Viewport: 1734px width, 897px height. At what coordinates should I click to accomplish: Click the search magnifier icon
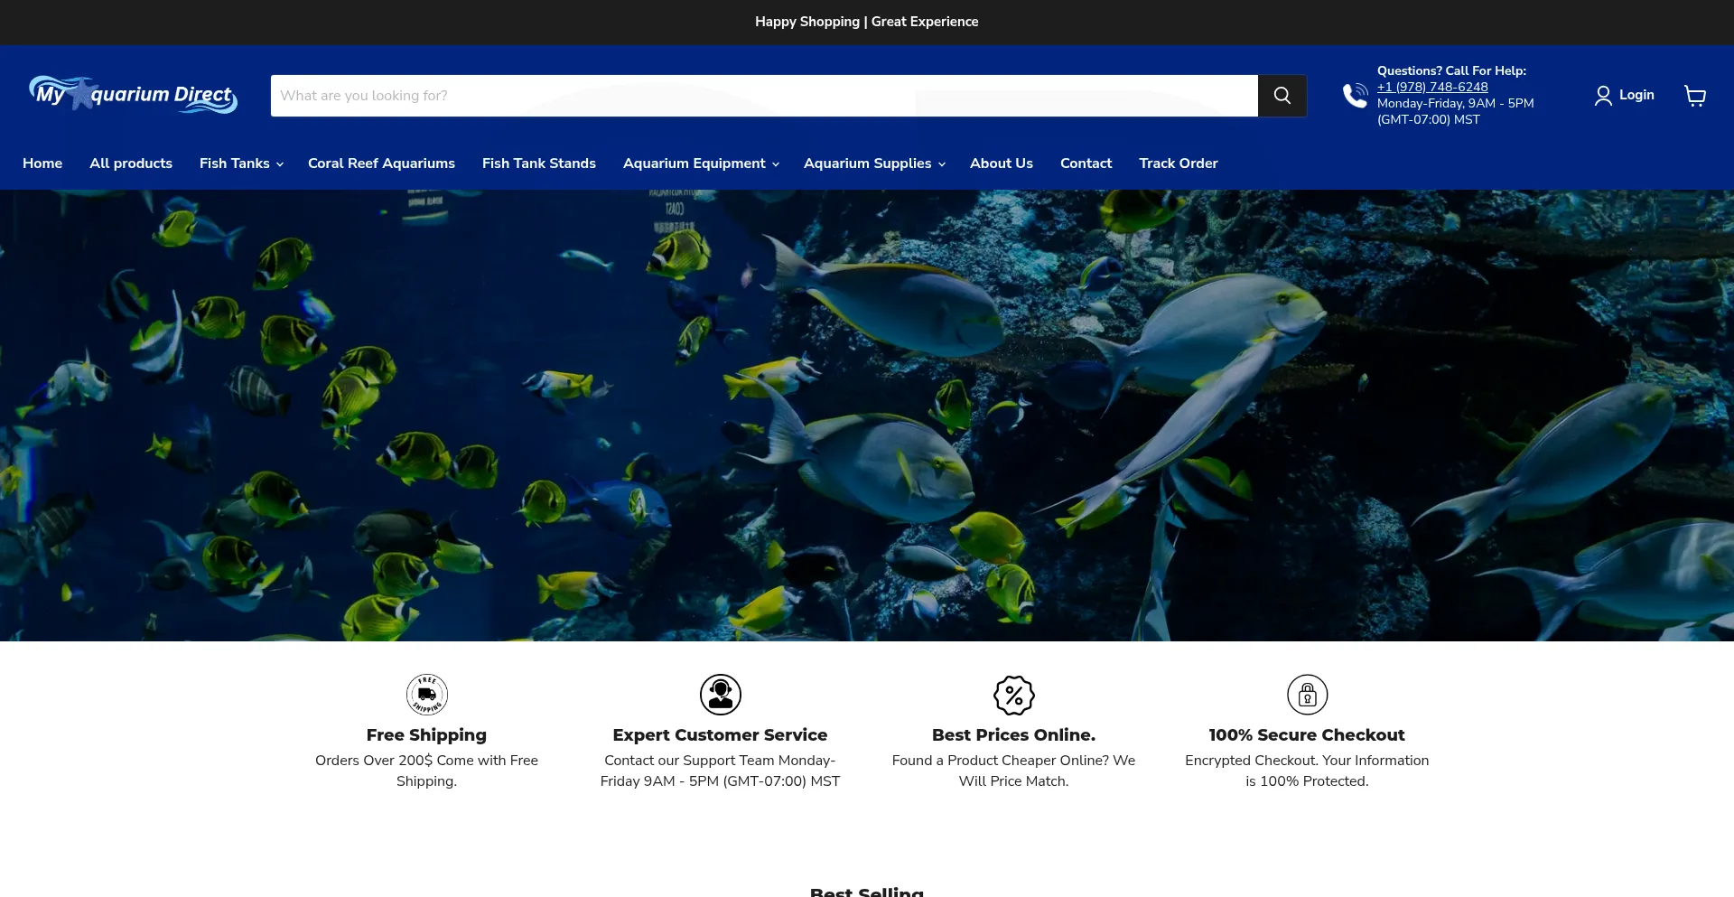pos(1282,95)
